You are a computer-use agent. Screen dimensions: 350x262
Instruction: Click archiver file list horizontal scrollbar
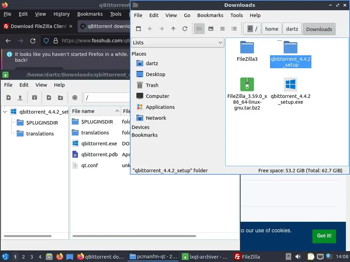click(x=134, y=236)
